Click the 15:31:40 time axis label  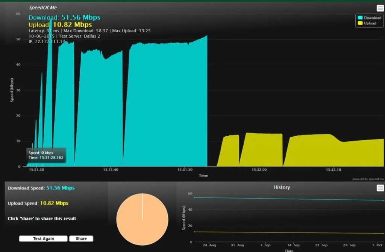pyautogui.click(x=111, y=170)
